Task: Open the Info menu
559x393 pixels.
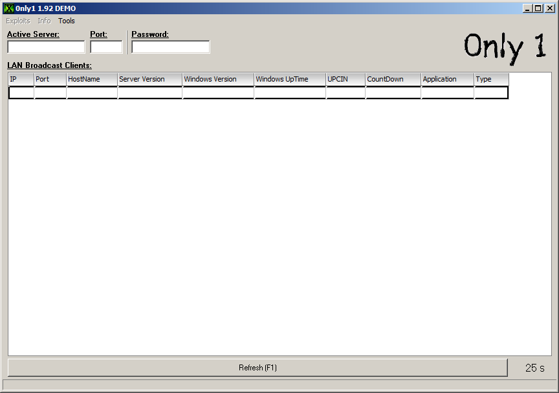Action: click(x=44, y=21)
